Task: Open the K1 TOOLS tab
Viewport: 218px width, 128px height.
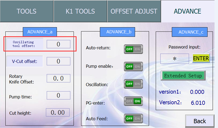Action: pos(80,11)
